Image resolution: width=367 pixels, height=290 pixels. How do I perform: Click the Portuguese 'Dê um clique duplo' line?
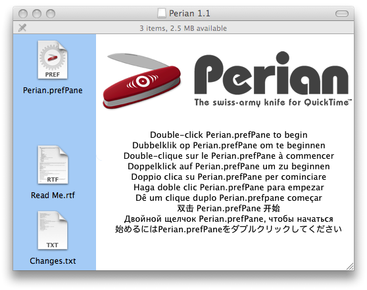point(229,198)
